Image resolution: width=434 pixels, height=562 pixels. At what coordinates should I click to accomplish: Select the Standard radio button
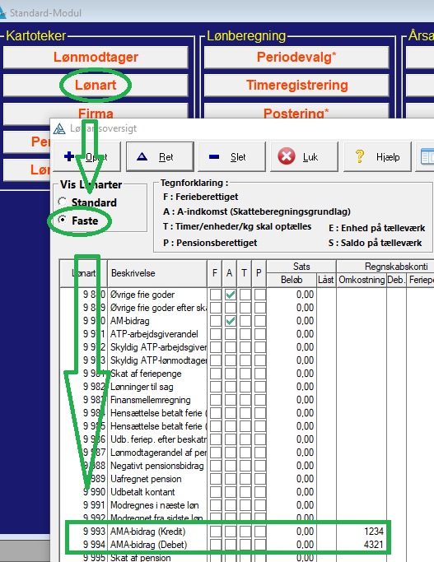[63, 202]
